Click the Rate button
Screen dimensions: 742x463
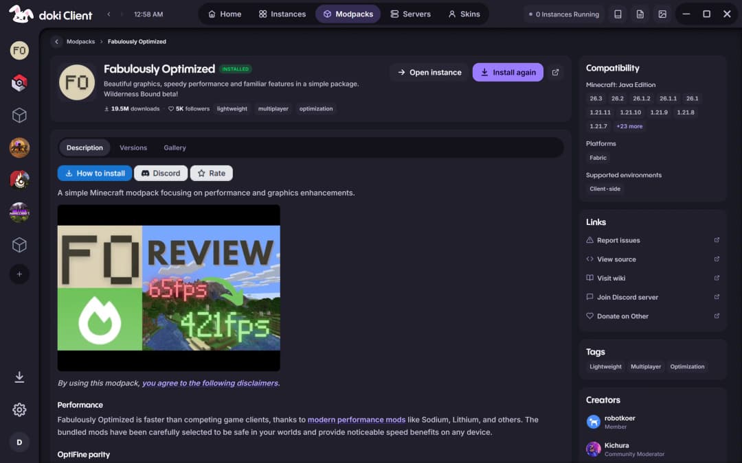(211, 174)
